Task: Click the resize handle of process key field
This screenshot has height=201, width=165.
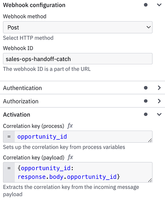Action: point(150,140)
